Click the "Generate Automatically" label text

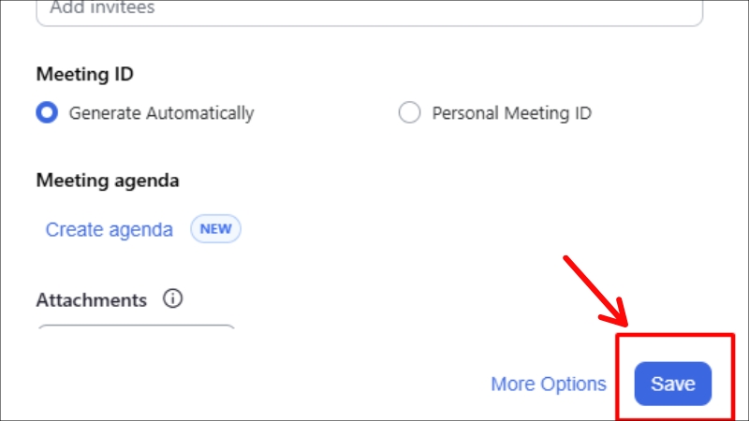161,113
